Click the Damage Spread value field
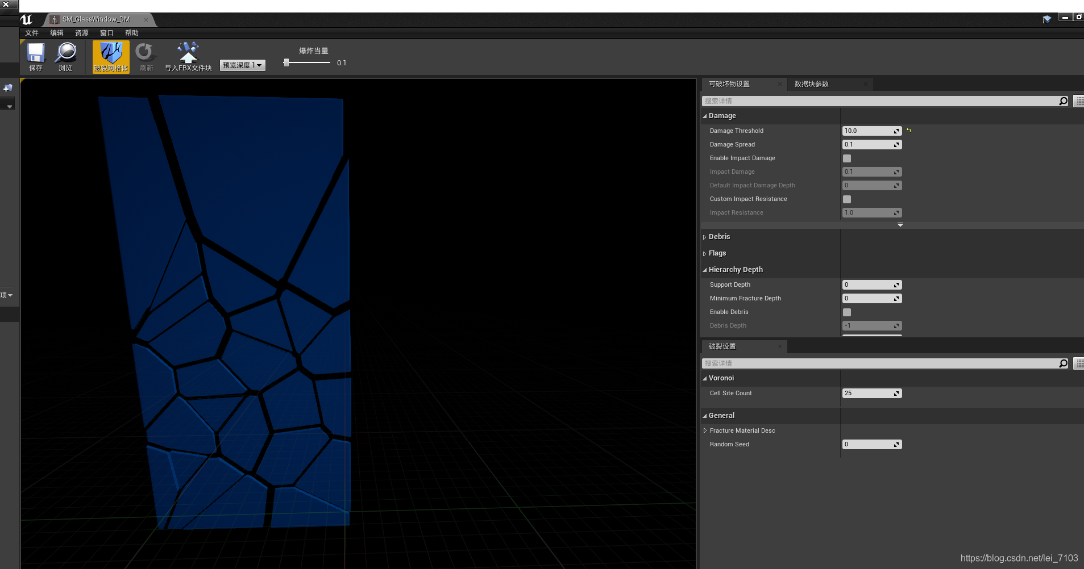This screenshot has width=1084, height=569. [871, 144]
